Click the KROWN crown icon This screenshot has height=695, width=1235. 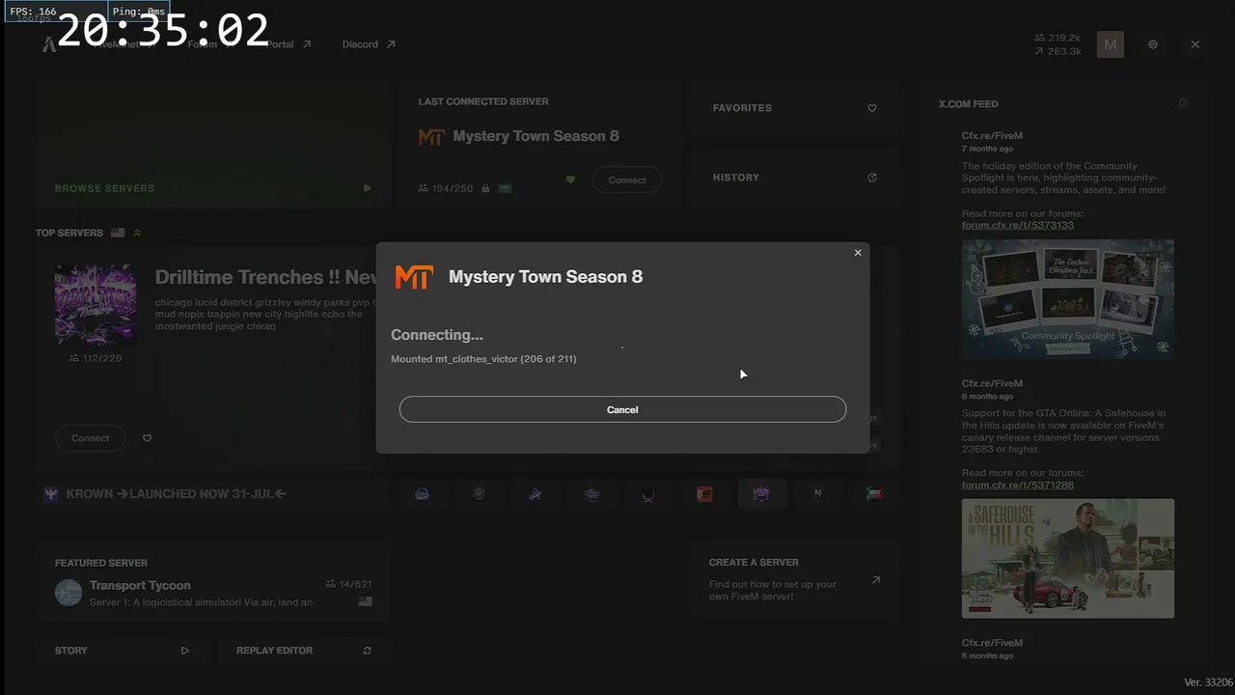point(52,494)
